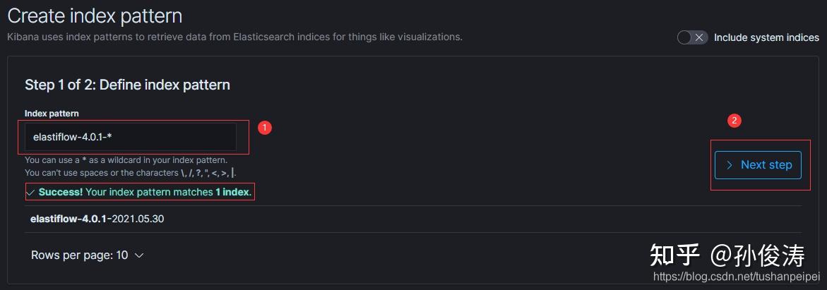The image size is (827, 290).
Task: Click the Step 1 of 2 heading
Action: [127, 85]
